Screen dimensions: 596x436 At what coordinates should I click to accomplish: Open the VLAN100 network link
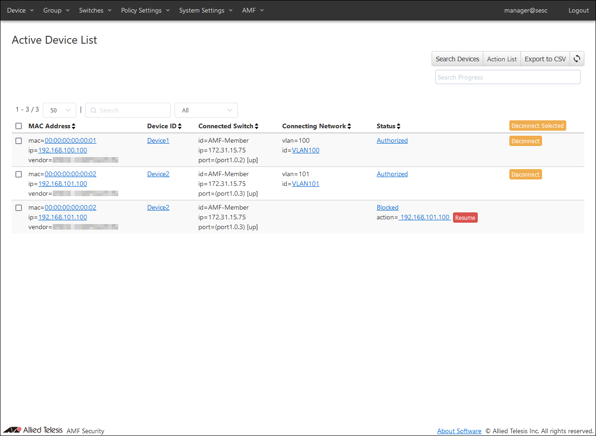click(x=305, y=150)
